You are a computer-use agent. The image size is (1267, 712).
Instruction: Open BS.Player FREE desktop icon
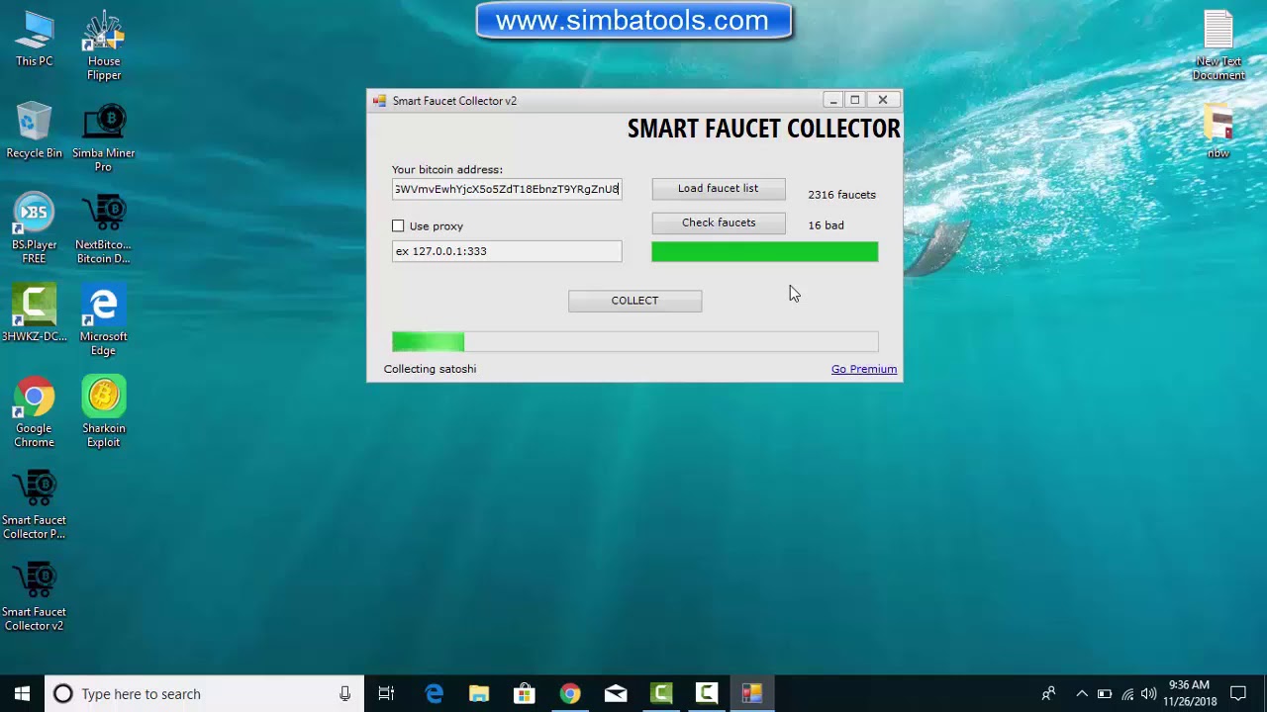click(34, 230)
